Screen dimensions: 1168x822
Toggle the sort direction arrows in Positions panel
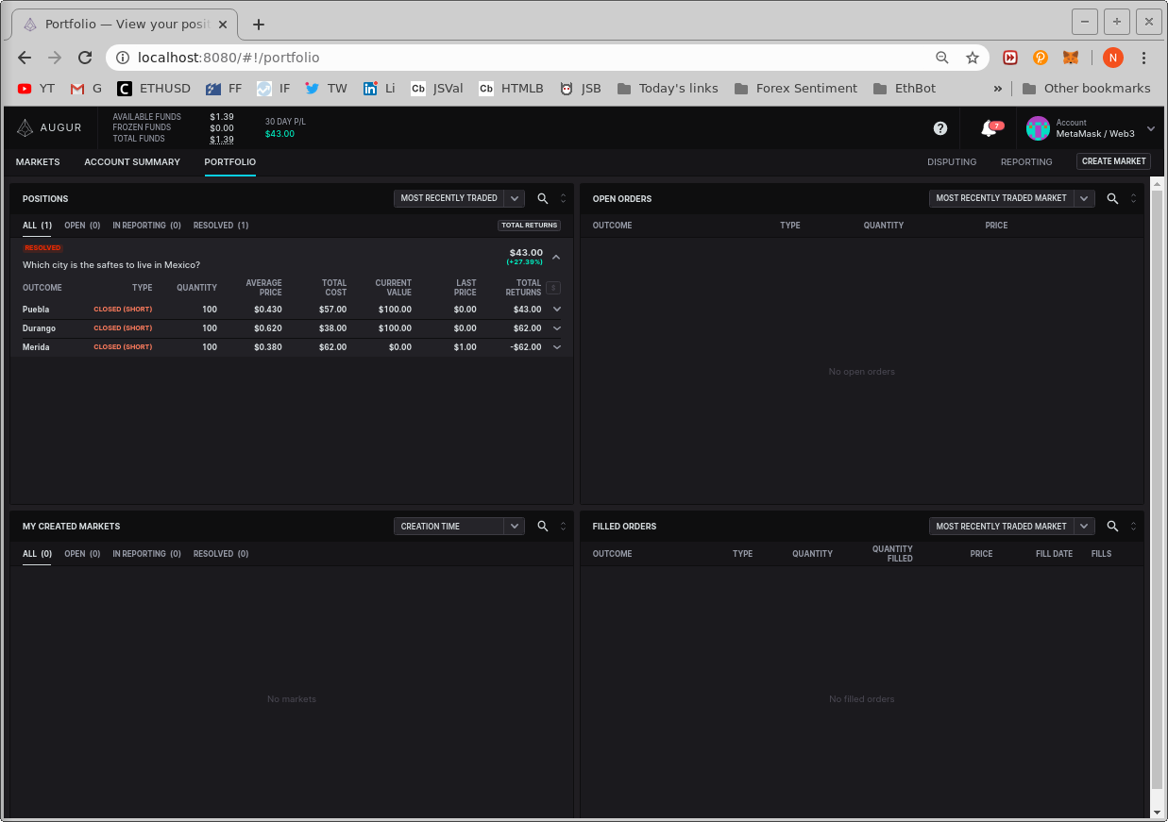pos(562,198)
